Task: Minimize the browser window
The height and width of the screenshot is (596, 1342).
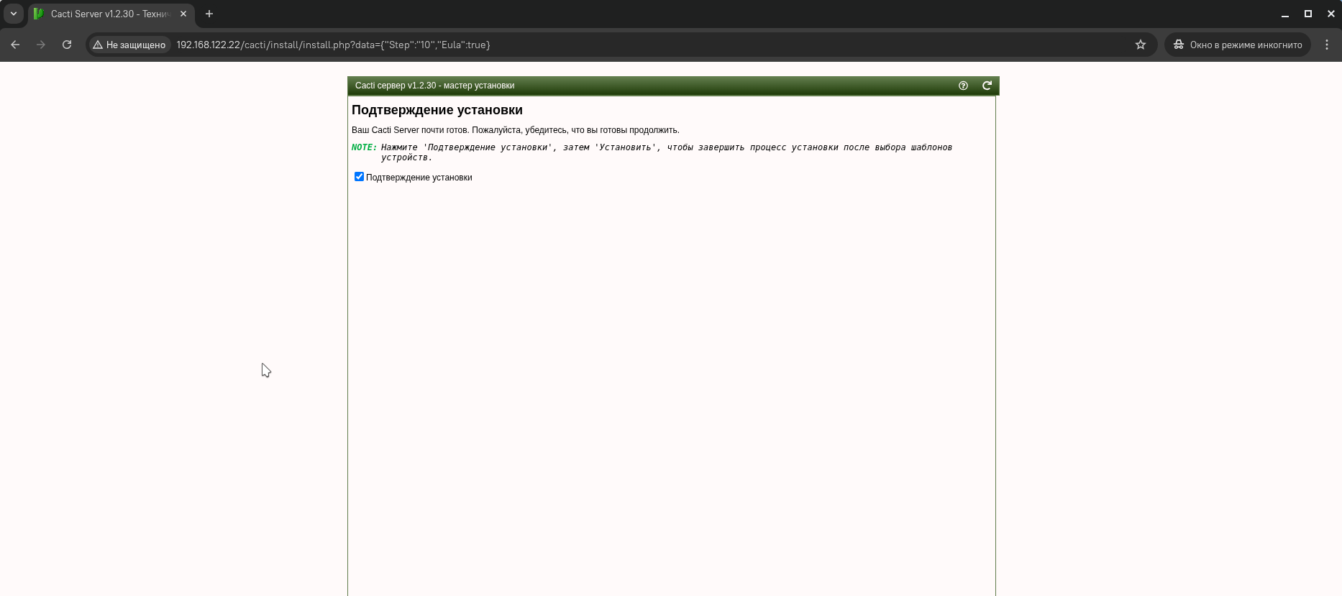Action: pos(1285,14)
